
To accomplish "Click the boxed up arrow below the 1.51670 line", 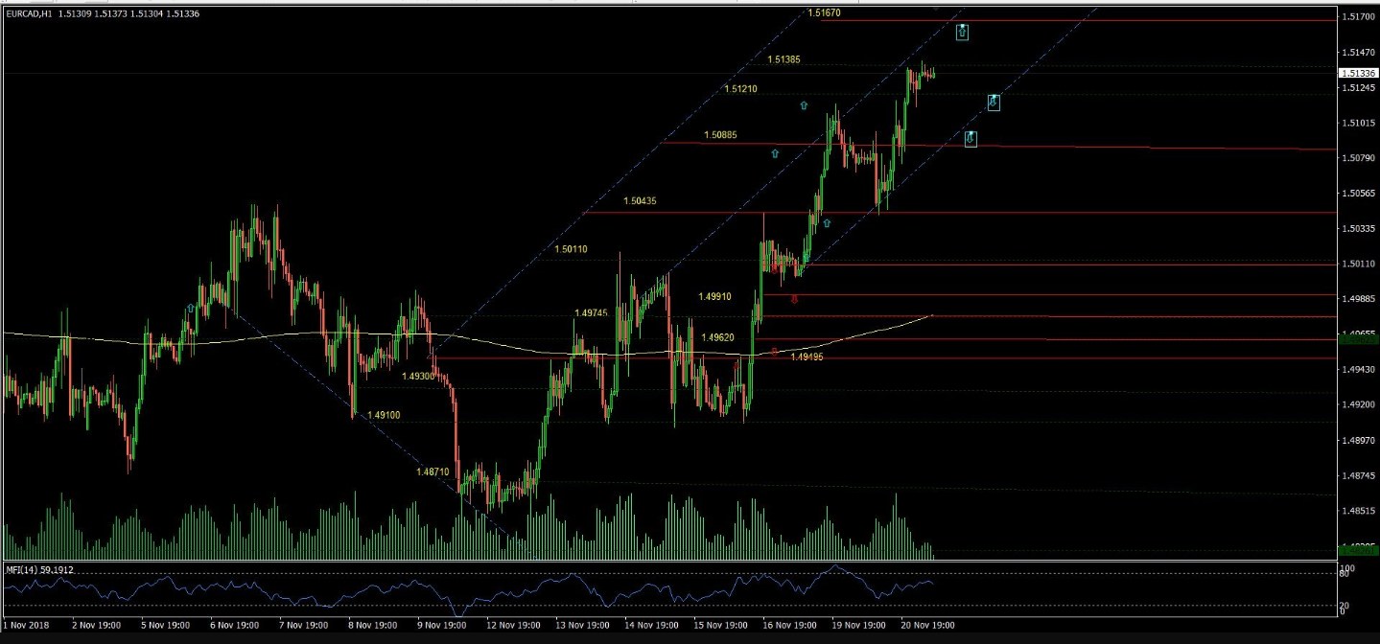I will (x=962, y=32).
